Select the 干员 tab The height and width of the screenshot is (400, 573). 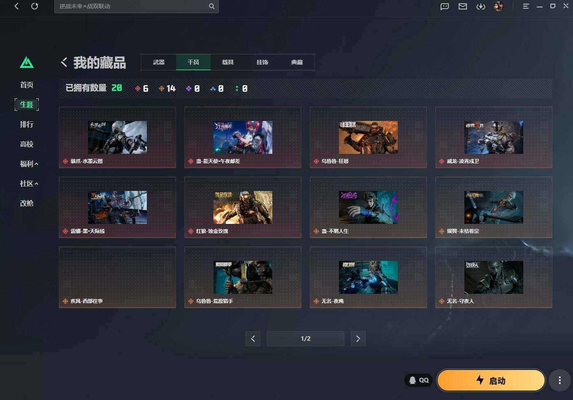(193, 62)
